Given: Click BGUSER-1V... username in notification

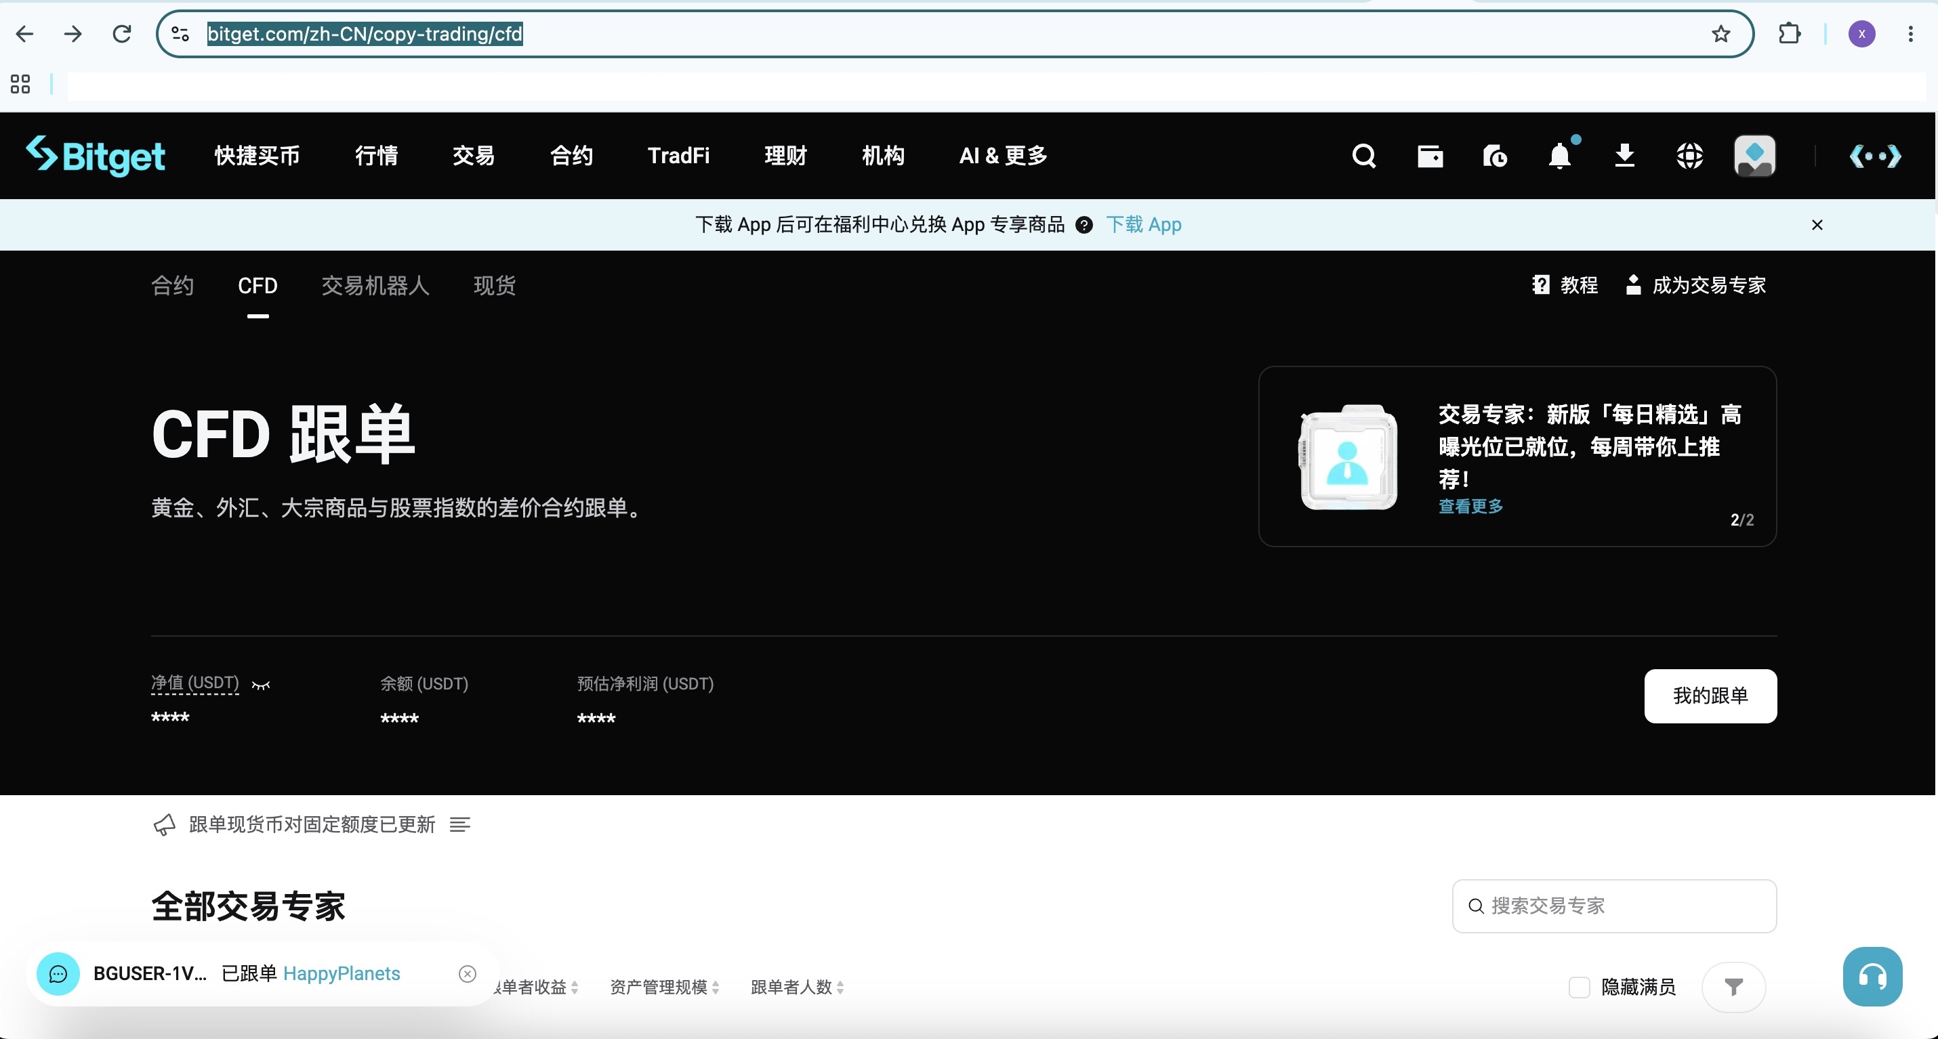Looking at the screenshot, I should point(150,975).
